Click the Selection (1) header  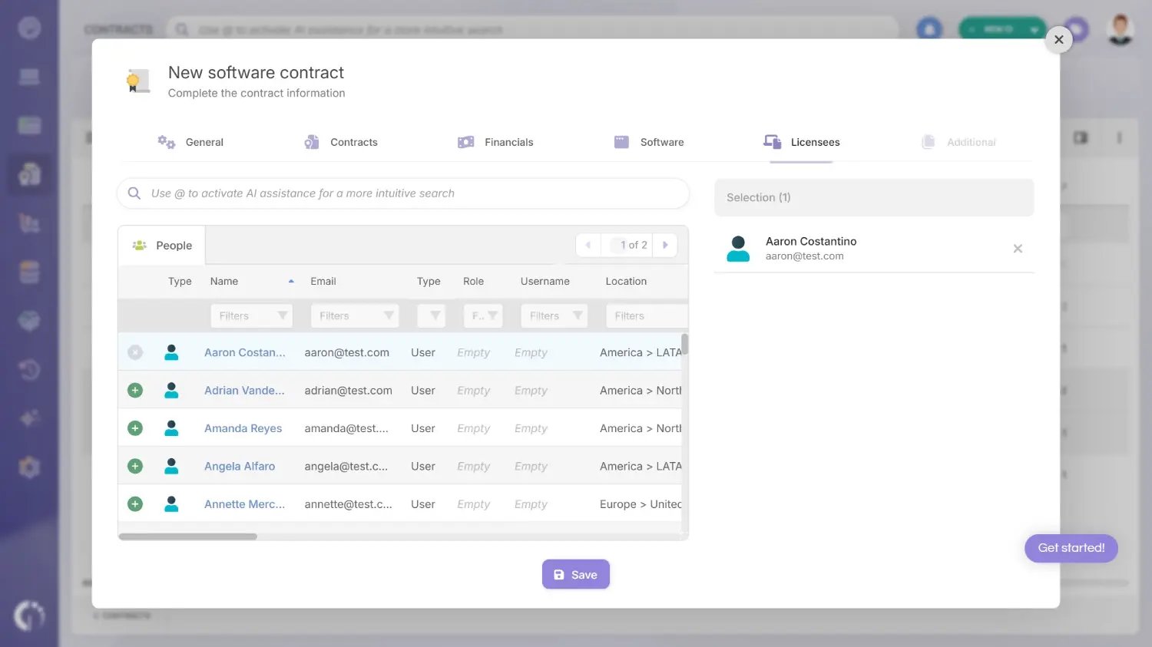tap(874, 197)
